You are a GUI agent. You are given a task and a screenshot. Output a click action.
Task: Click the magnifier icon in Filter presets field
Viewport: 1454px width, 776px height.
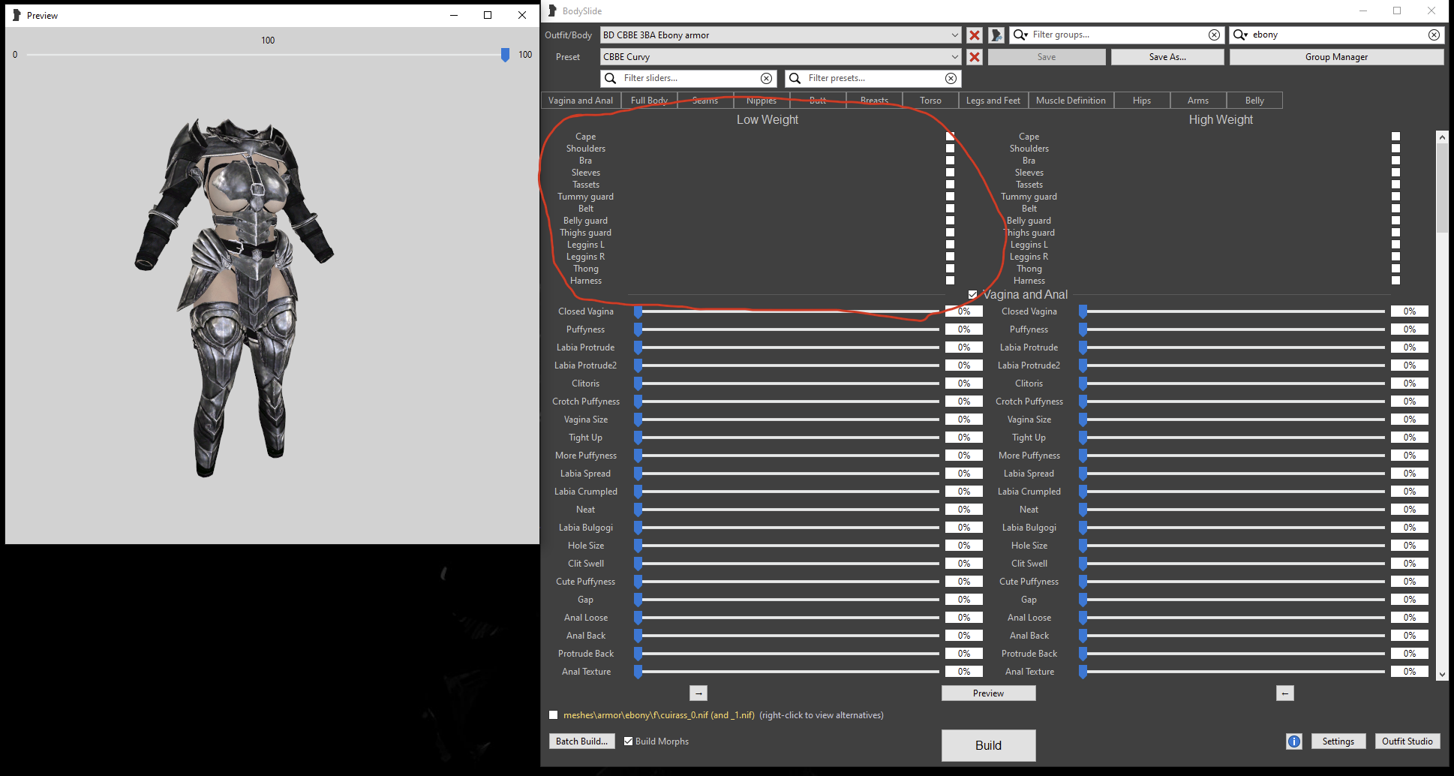(795, 78)
